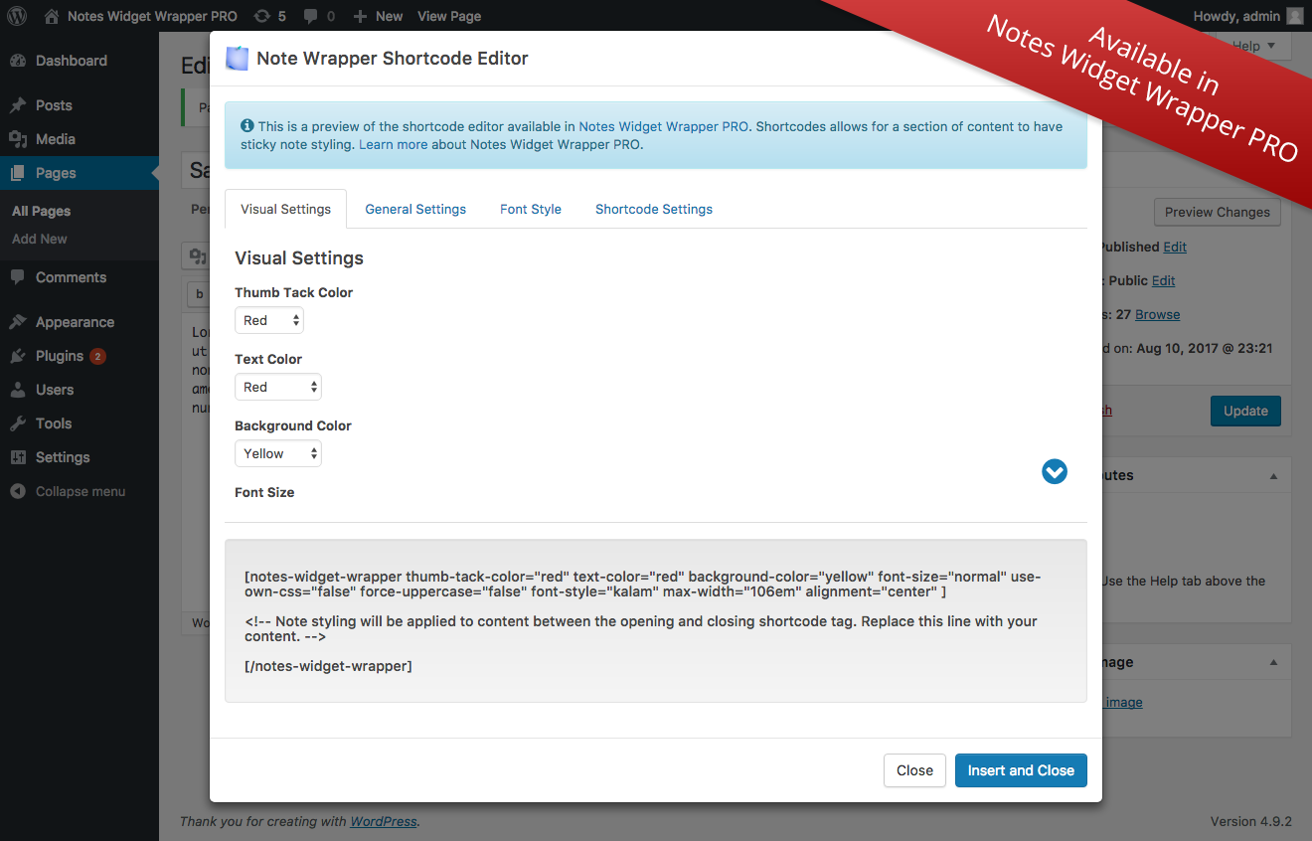The height and width of the screenshot is (841, 1312).
Task: Click the Preview Changes button
Action: (x=1218, y=212)
